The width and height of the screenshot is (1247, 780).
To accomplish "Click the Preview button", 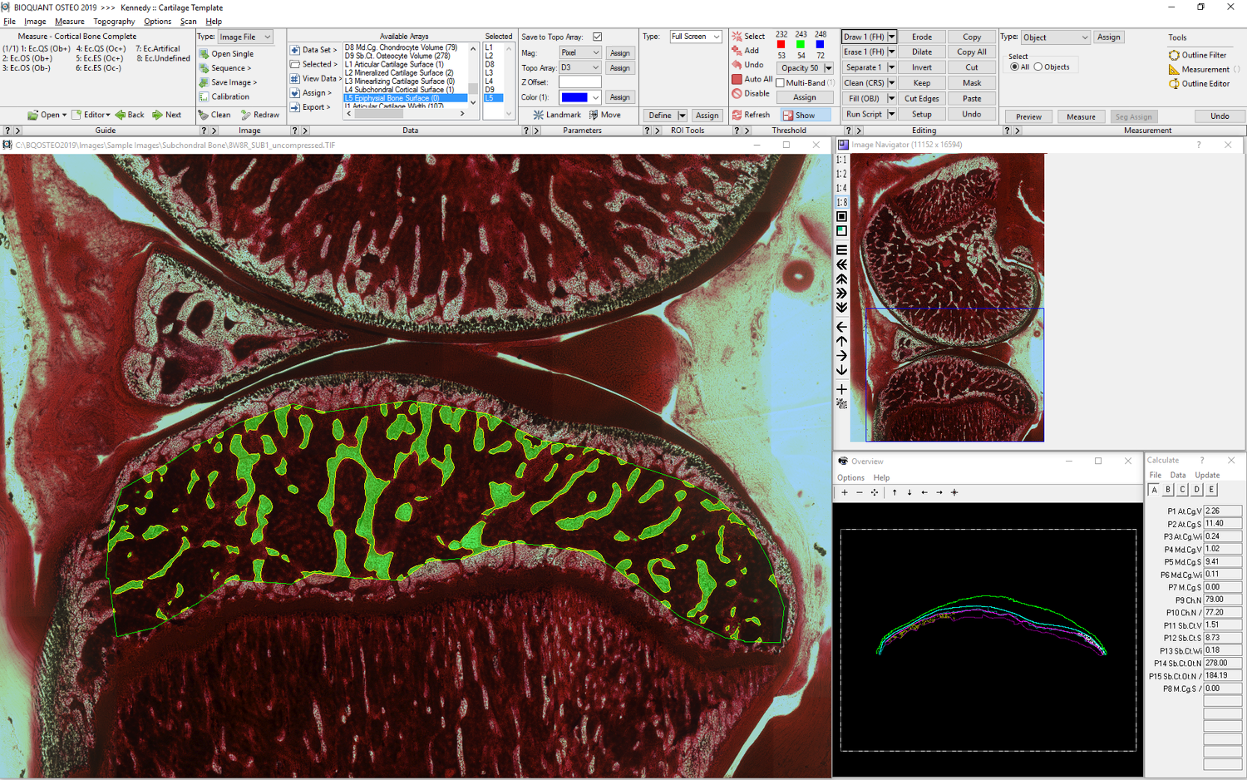I will [x=1028, y=116].
